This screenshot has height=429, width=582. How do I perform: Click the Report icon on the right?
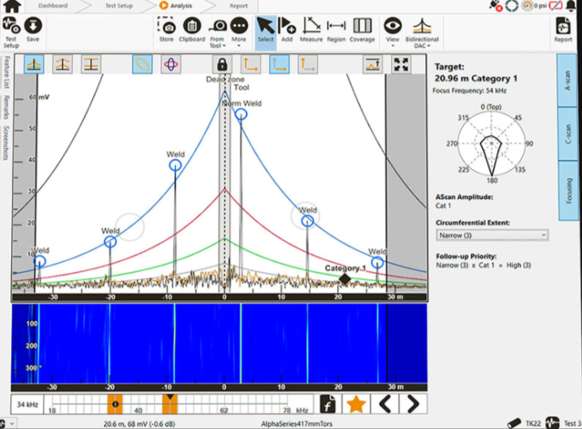(563, 28)
